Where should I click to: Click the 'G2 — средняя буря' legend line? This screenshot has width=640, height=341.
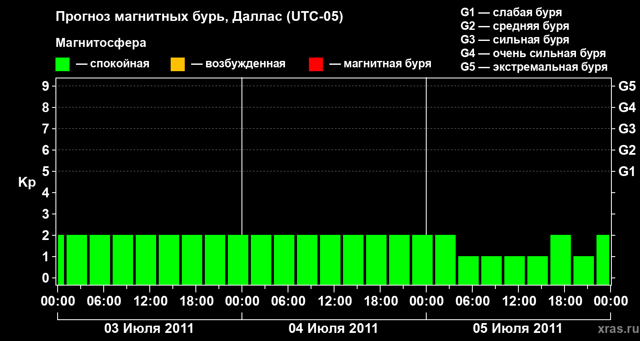coord(515,26)
